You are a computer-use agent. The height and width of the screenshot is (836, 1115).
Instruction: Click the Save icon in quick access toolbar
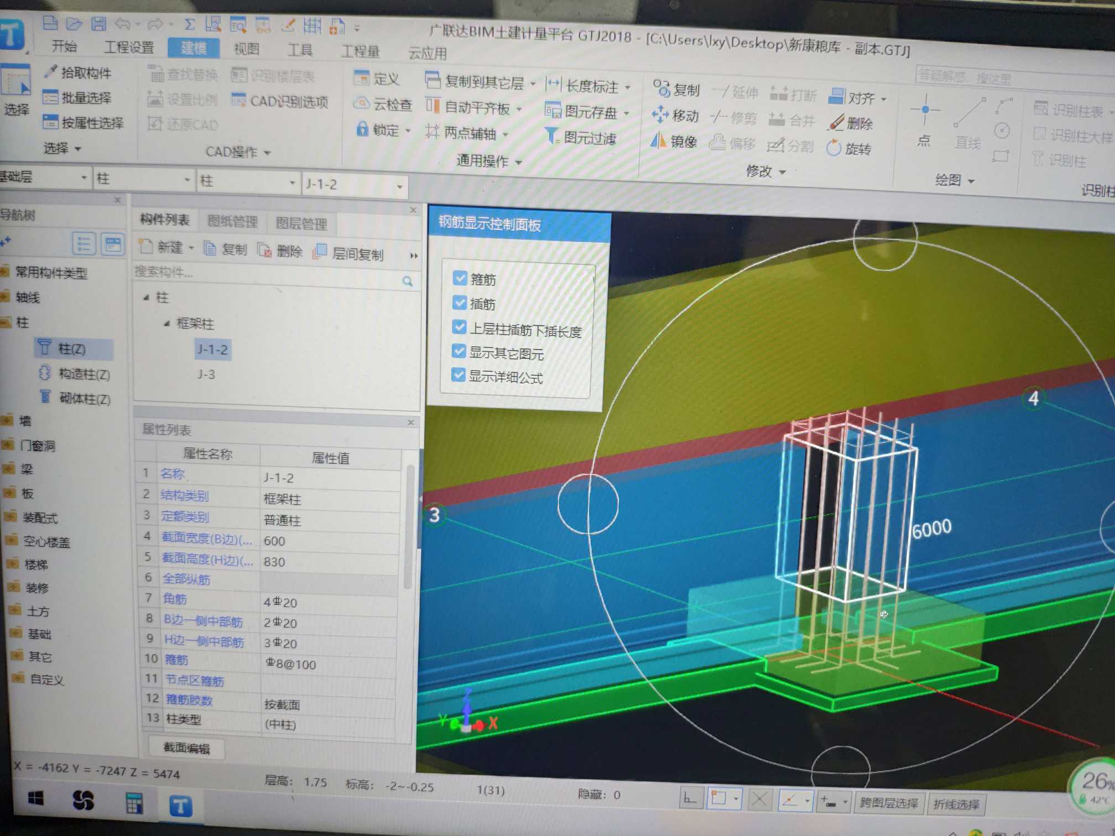pos(99,23)
